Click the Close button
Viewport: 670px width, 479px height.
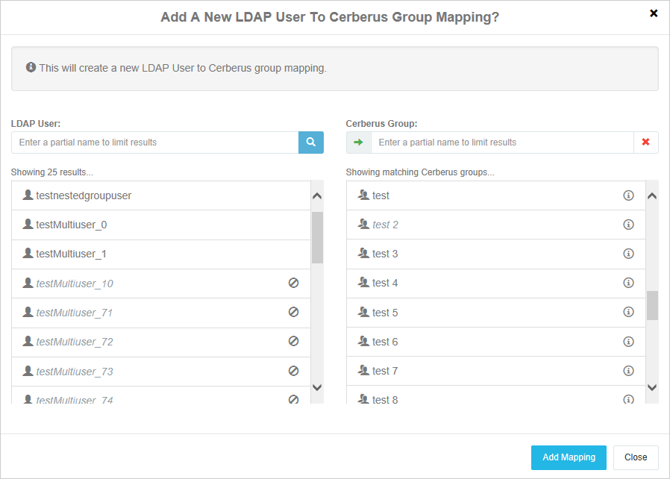(636, 457)
